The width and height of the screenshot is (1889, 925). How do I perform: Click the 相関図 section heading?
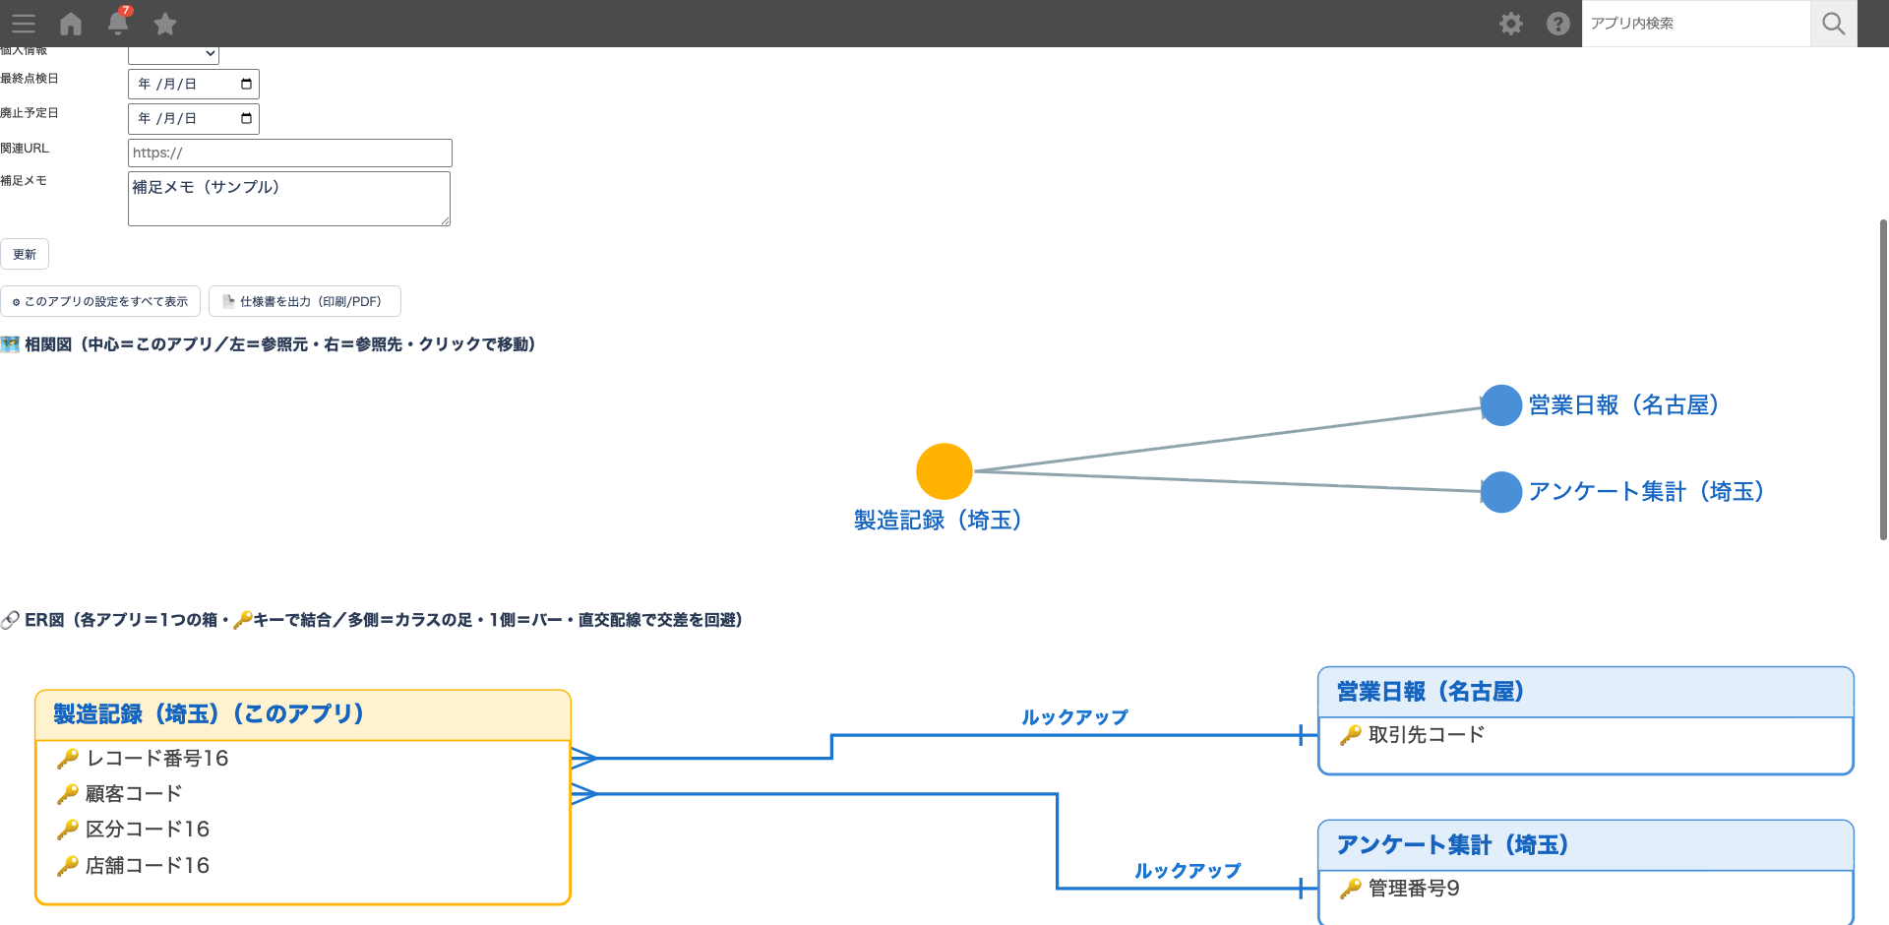[x=268, y=344]
